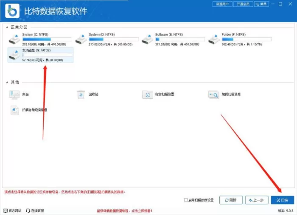This screenshot has height=215, width=297.
Task: Click the 在线客服 link text
Action: [x=37, y=210]
